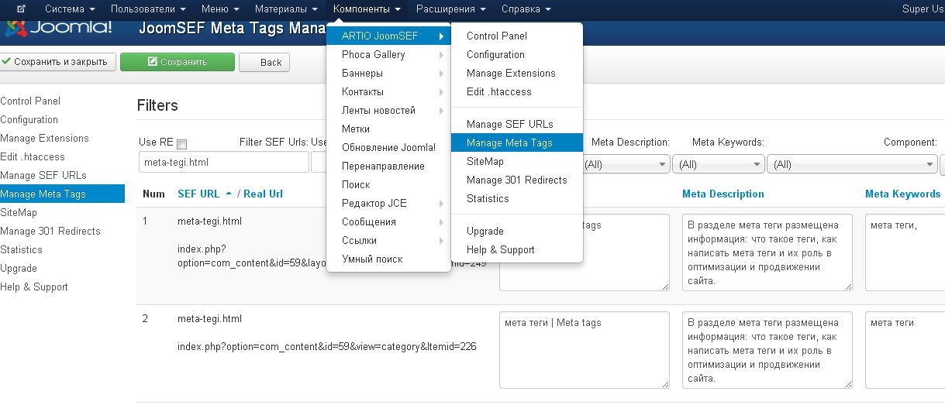Click the SEF URL filter input field

tap(223, 163)
